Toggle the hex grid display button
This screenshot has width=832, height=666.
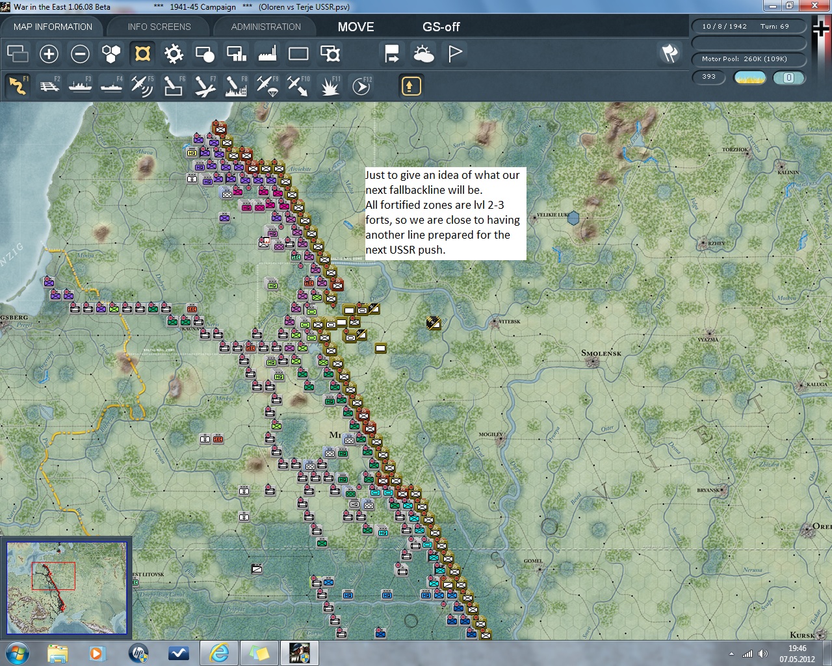(x=111, y=54)
